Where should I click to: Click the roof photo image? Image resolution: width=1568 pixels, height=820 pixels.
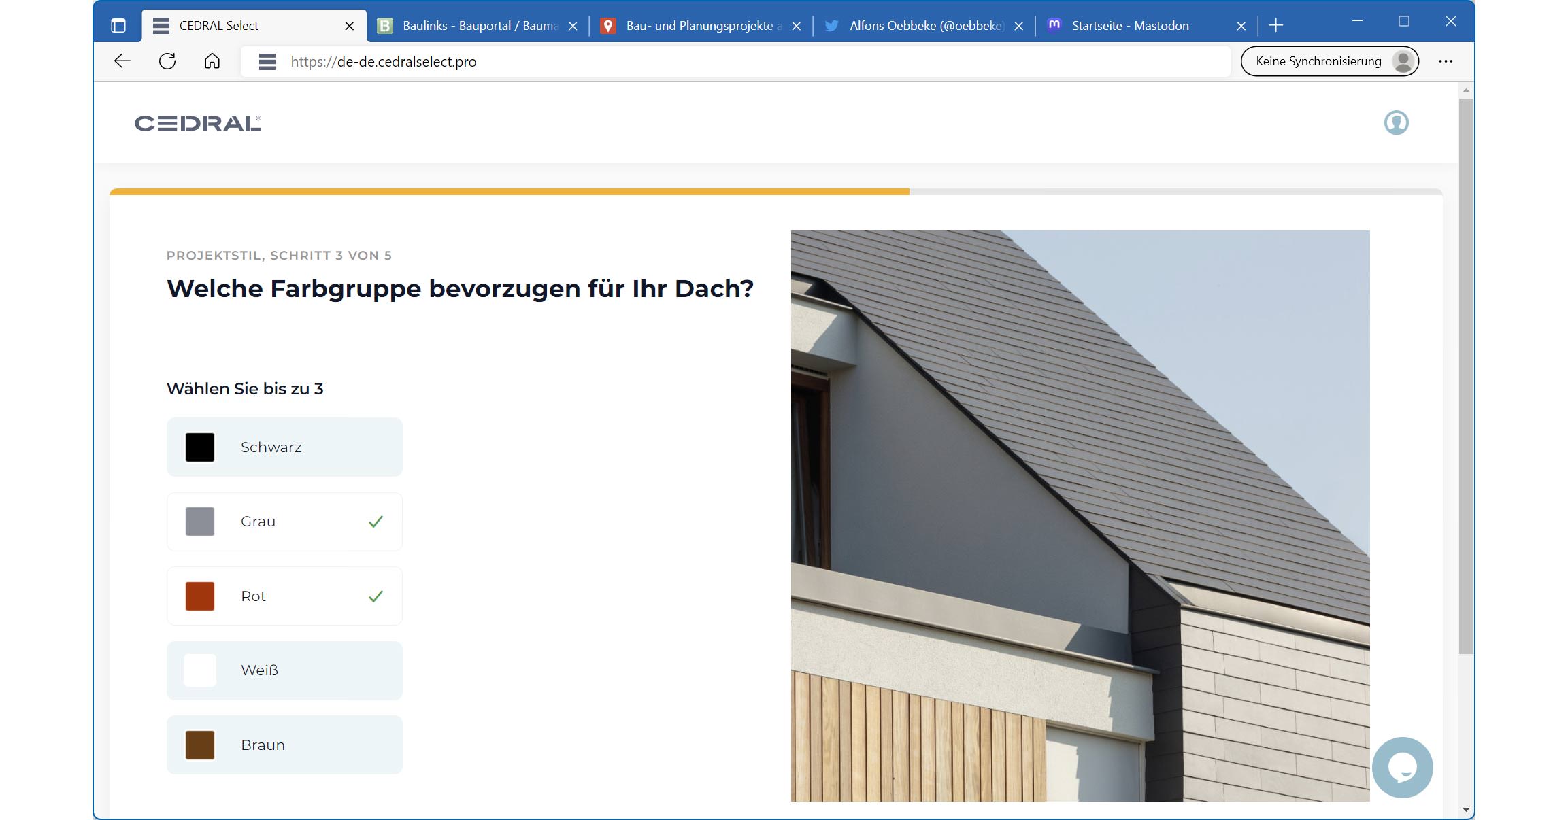(1080, 516)
